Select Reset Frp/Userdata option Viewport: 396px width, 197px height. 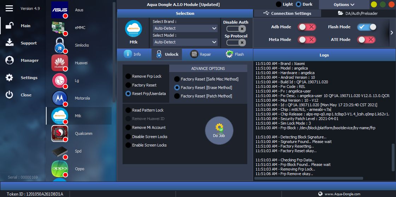pyautogui.click(x=128, y=94)
